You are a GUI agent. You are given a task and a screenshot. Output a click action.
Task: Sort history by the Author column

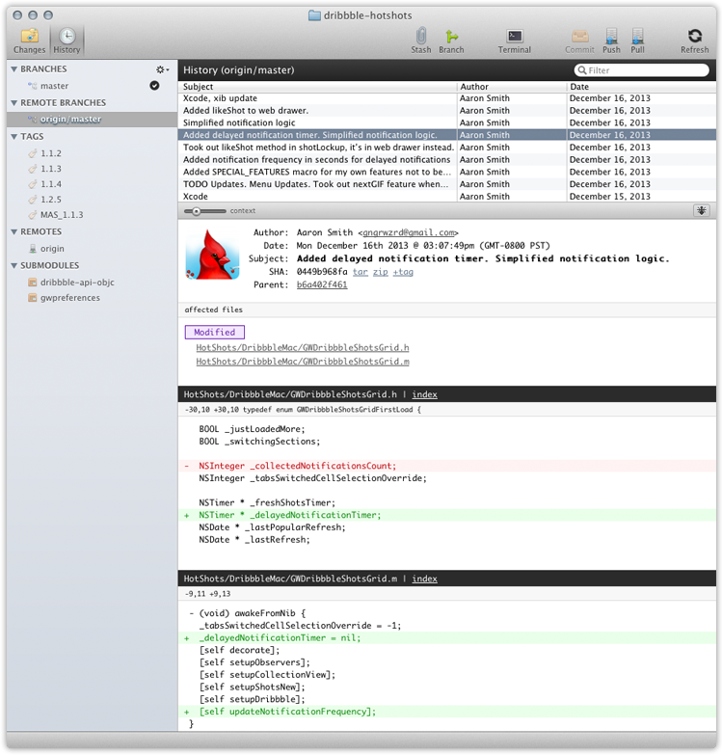511,87
